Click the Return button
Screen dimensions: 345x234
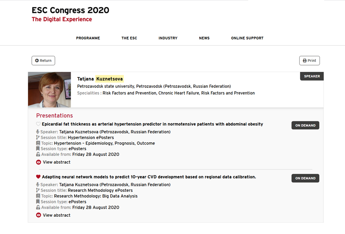pos(44,61)
